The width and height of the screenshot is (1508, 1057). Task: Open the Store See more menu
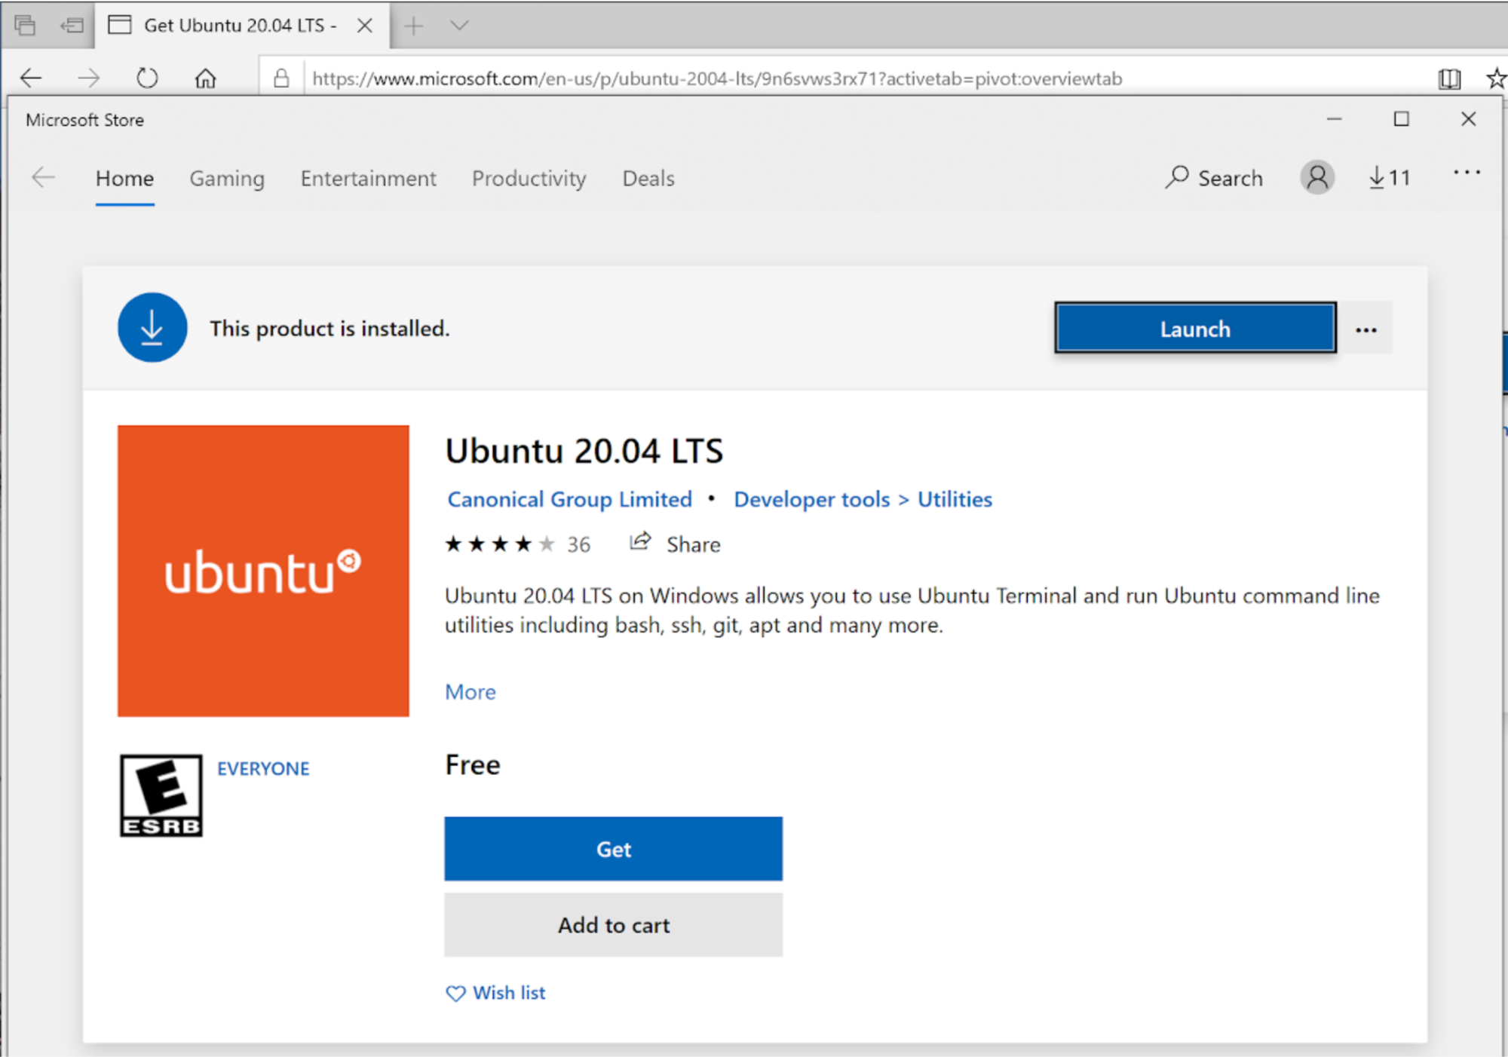(1467, 173)
